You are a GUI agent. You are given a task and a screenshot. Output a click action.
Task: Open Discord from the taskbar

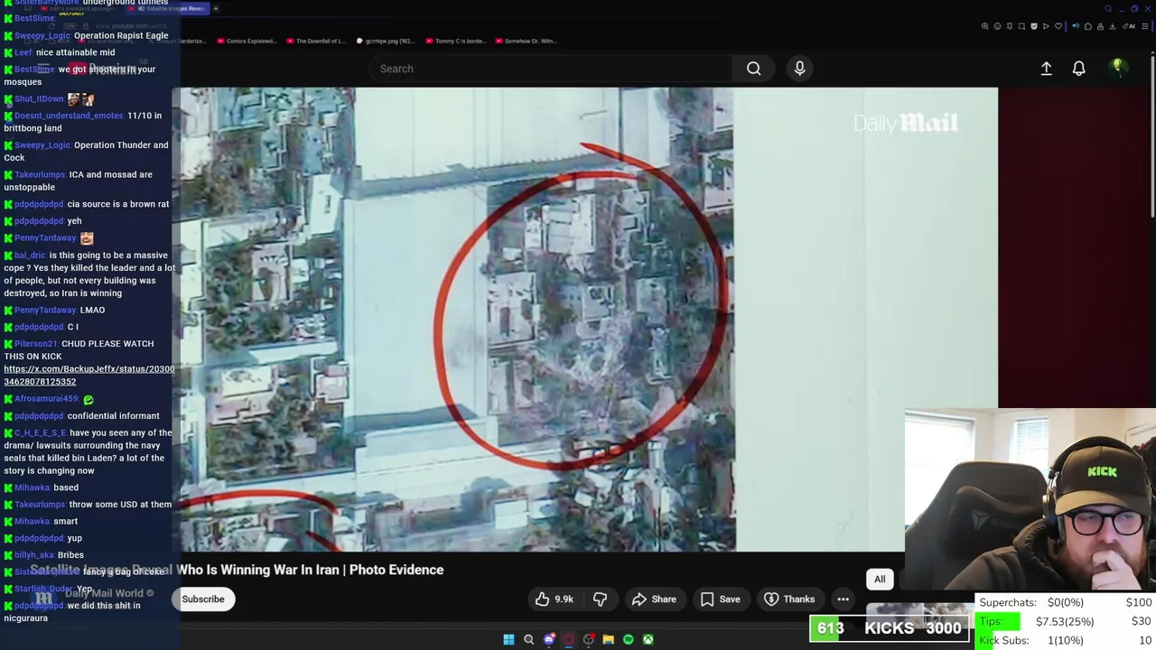click(x=549, y=639)
